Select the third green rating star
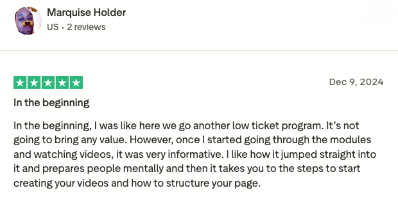This screenshot has width=398, height=223. [48, 83]
